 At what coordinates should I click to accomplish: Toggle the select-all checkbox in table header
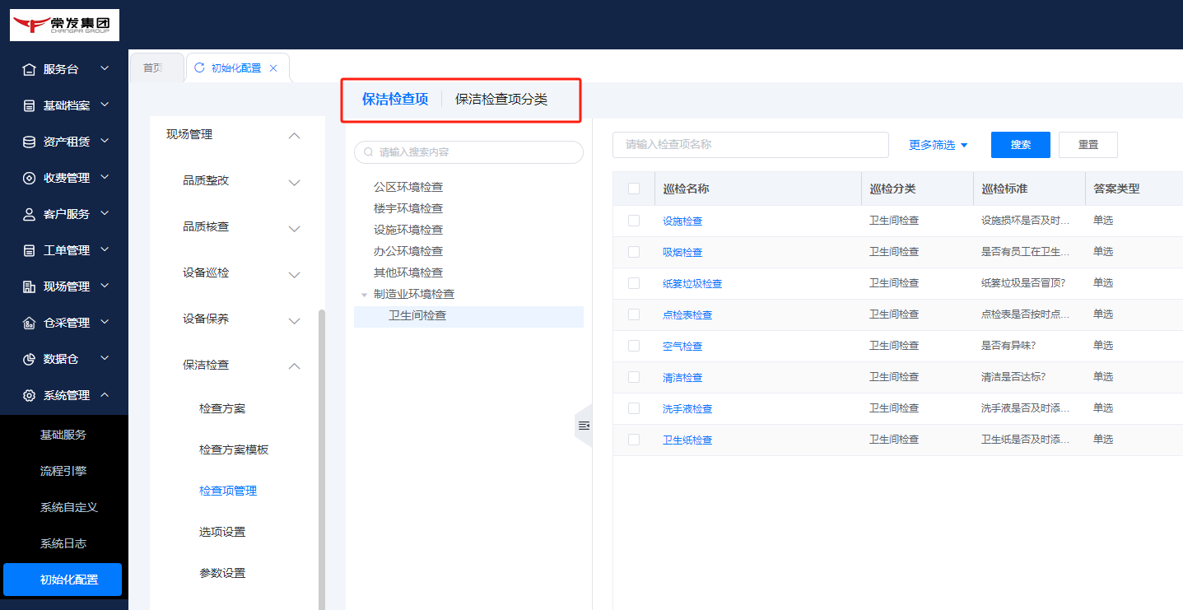click(634, 189)
